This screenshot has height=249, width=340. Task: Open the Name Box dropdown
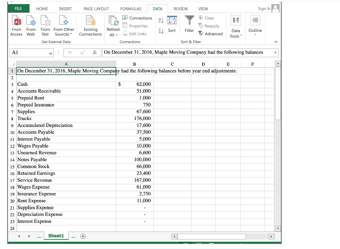click(x=50, y=53)
